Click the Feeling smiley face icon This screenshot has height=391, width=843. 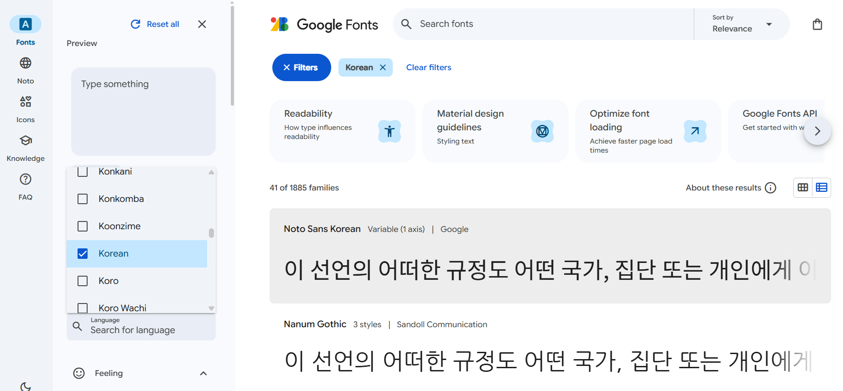[79, 373]
